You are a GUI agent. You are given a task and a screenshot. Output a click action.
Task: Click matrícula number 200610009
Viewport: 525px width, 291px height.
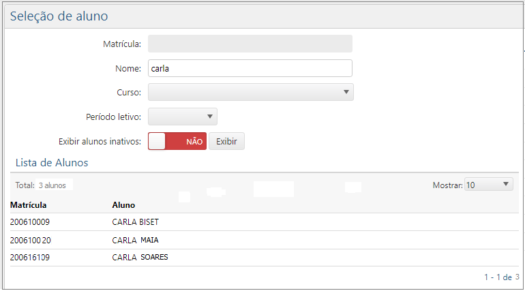pyautogui.click(x=30, y=222)
